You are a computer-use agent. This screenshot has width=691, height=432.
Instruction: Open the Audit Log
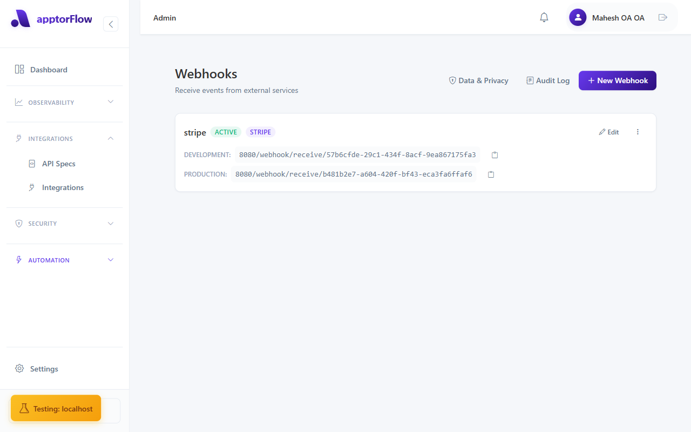click(x=547, y=80)
